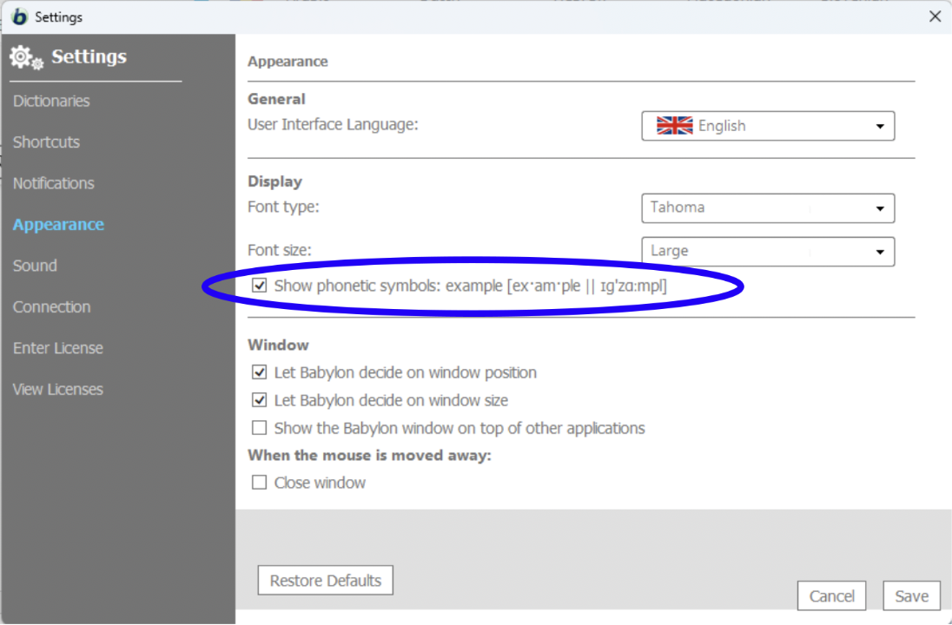Click the 'User Interface Language:' label
This screenshot has width=952, height=625.
pyautogui.click(x=333, y=124)
